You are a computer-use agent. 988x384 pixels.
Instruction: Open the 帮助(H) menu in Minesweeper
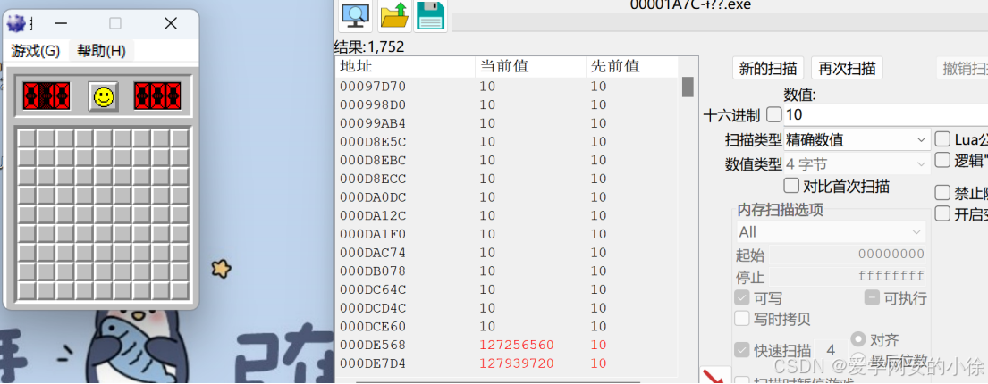[101, 52]
